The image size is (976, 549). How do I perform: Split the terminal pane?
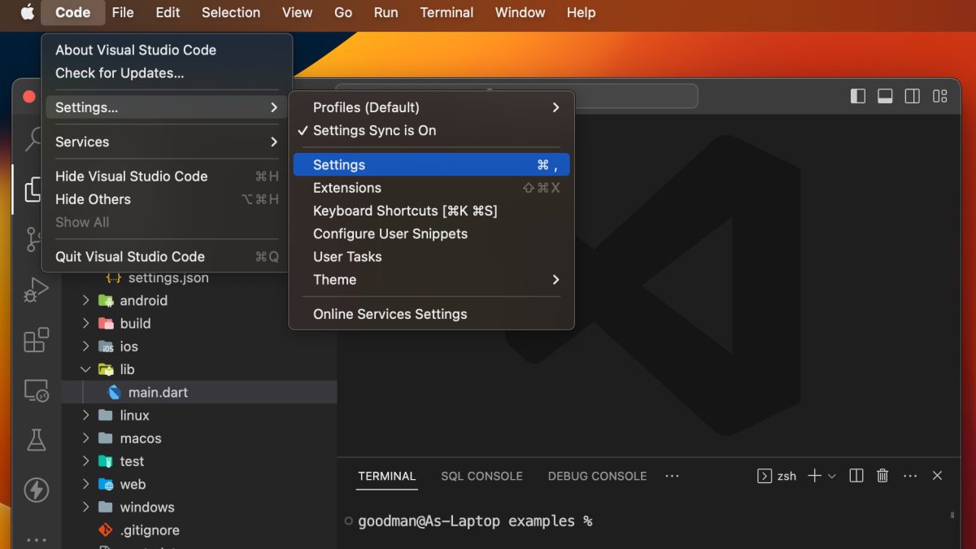(856, 476)
